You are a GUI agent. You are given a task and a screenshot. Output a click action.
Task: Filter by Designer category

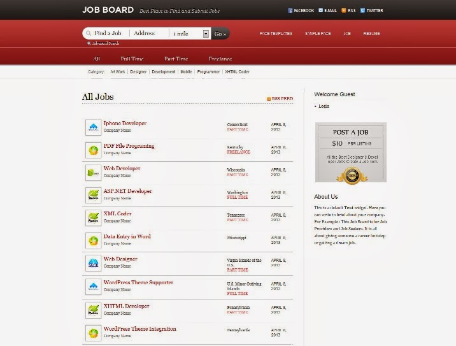[138, 71]
